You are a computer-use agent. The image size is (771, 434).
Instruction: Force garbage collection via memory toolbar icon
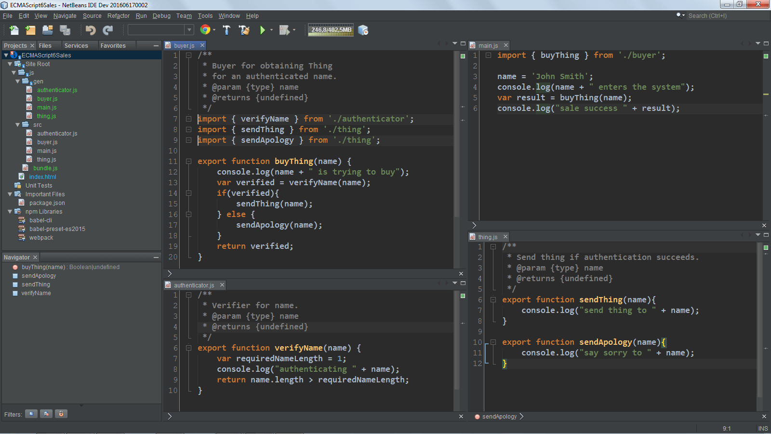tap(363, 30)
